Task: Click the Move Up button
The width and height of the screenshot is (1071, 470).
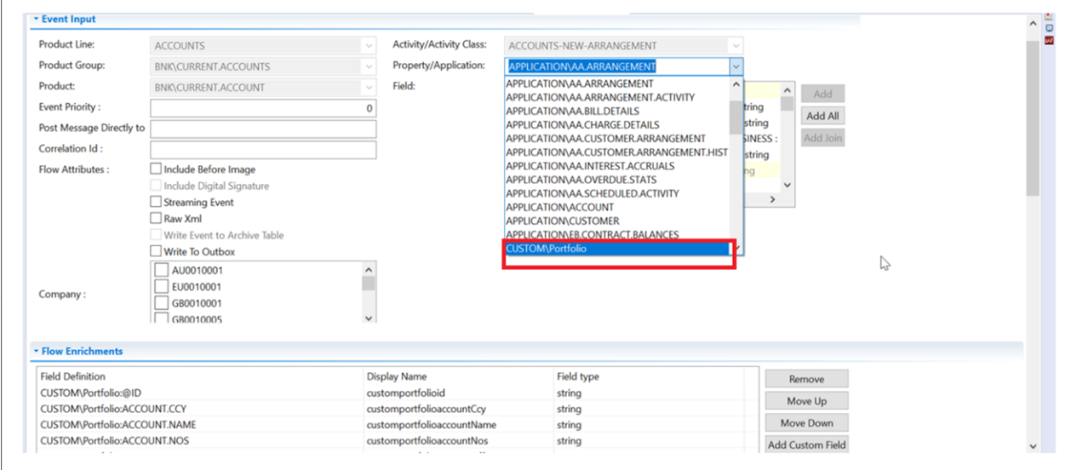Action: pyautogui.click(x=805, y=401)
